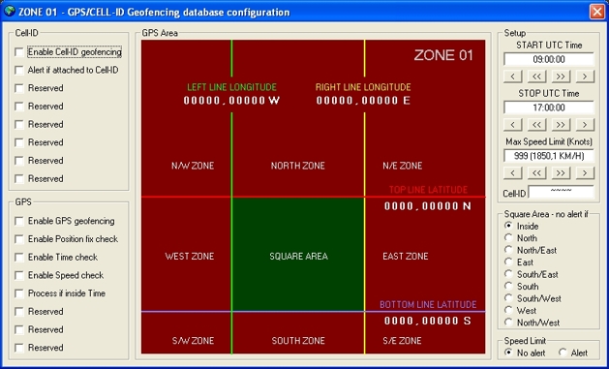Click fast-forward under Max Speed Limit

(561, 172)
